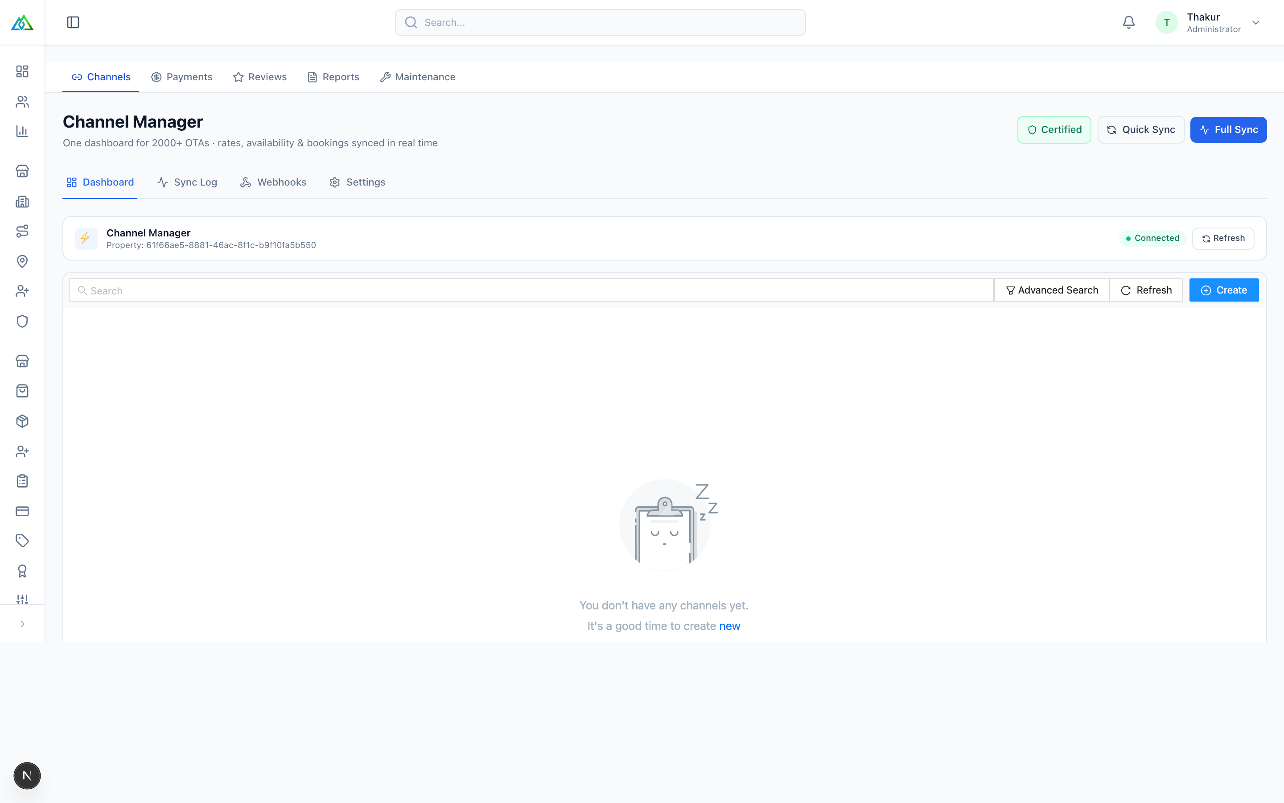Image resolution: width=1284 pixels, height=803 pixels.
Task: Toggle the sidebar panel icon in header
Action: tap(73, 22)
